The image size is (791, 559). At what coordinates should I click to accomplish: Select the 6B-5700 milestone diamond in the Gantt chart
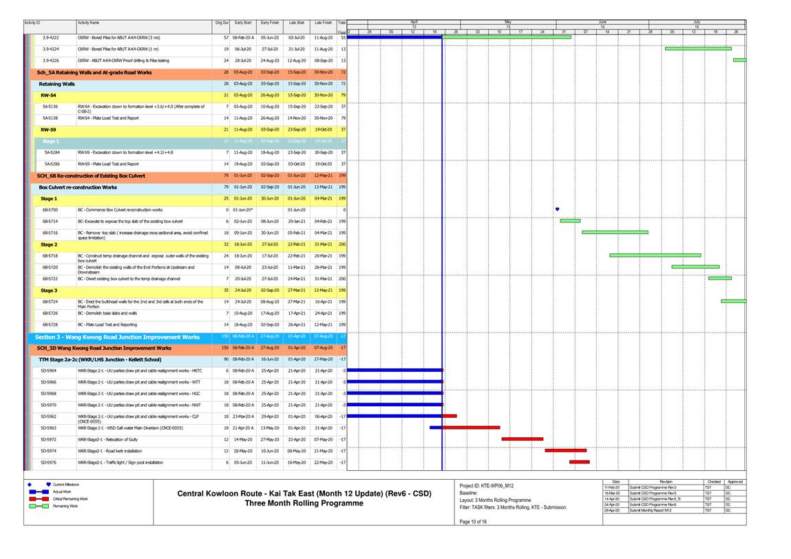(x=557, y=209)
